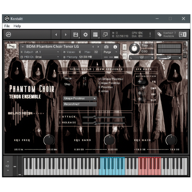Click the Reconstruct button
Screen dimensions: 192x192
tap(80, 104)
